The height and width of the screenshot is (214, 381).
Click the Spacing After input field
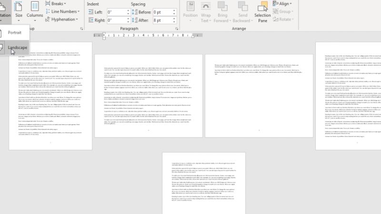coord(162,20)
